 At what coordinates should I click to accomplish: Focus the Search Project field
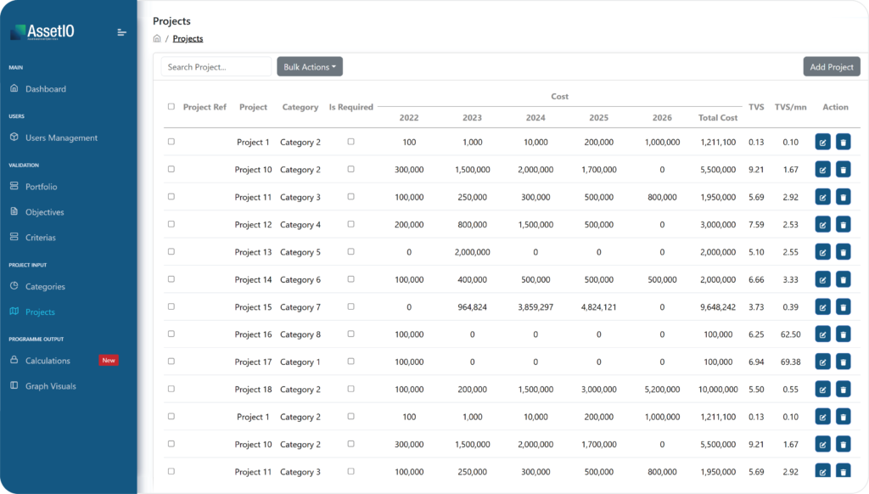216,66
